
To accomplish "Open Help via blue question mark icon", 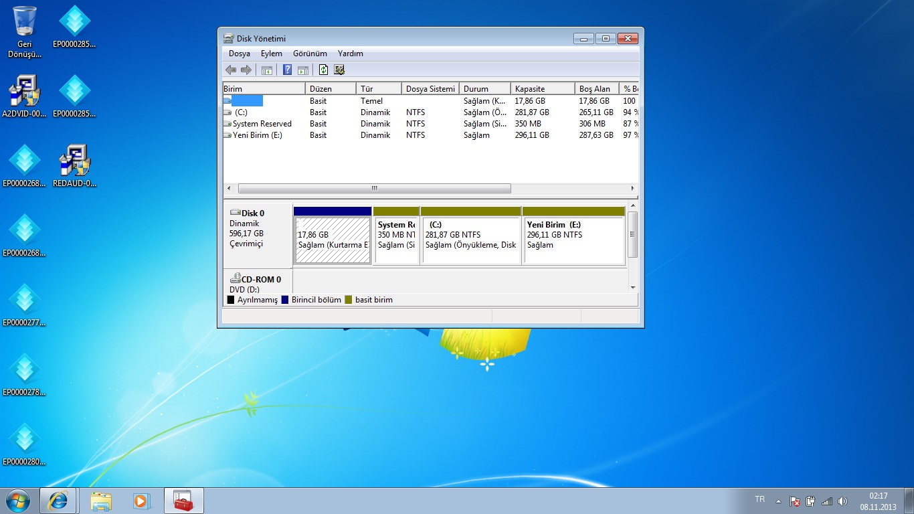I will [288, 70].
